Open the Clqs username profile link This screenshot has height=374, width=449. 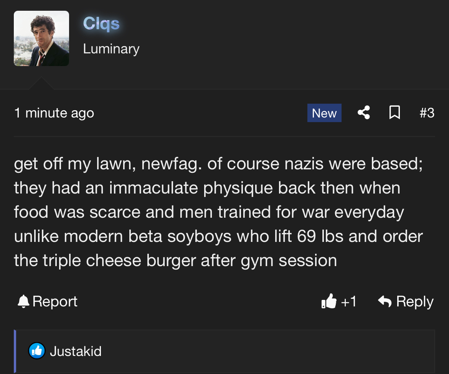[x=101, y=23]
